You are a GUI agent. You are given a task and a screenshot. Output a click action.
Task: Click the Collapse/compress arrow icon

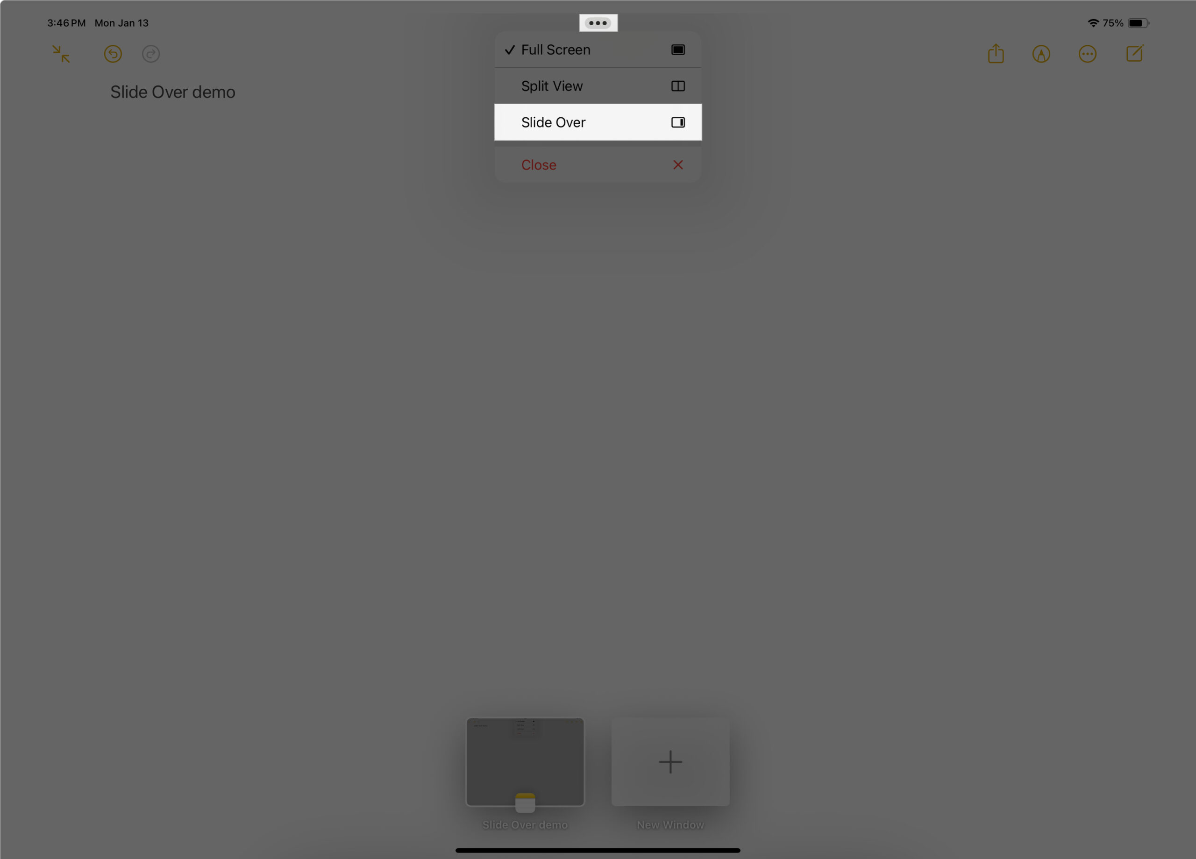60,53
